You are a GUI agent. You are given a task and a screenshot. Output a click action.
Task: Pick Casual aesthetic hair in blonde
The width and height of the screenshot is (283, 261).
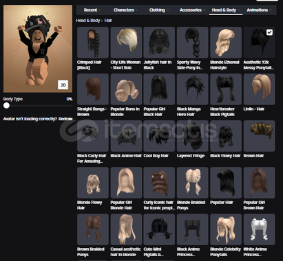126,229
